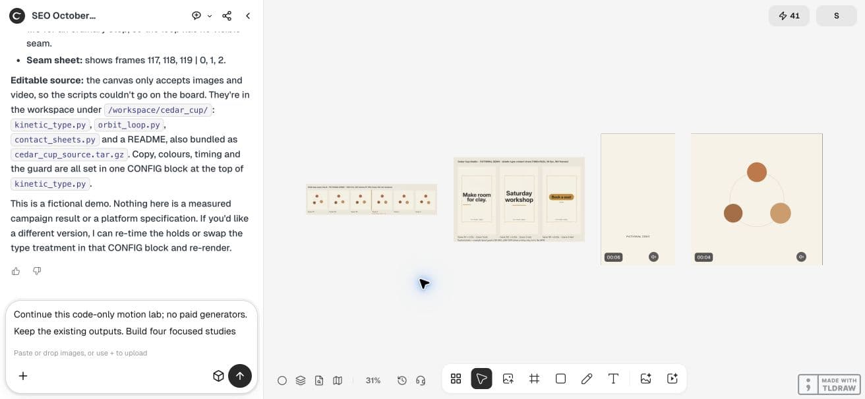Viewport: 865px width, 399px height.
Task: Click the thumbs down feedback icon
Action: [x=37, y=271]
